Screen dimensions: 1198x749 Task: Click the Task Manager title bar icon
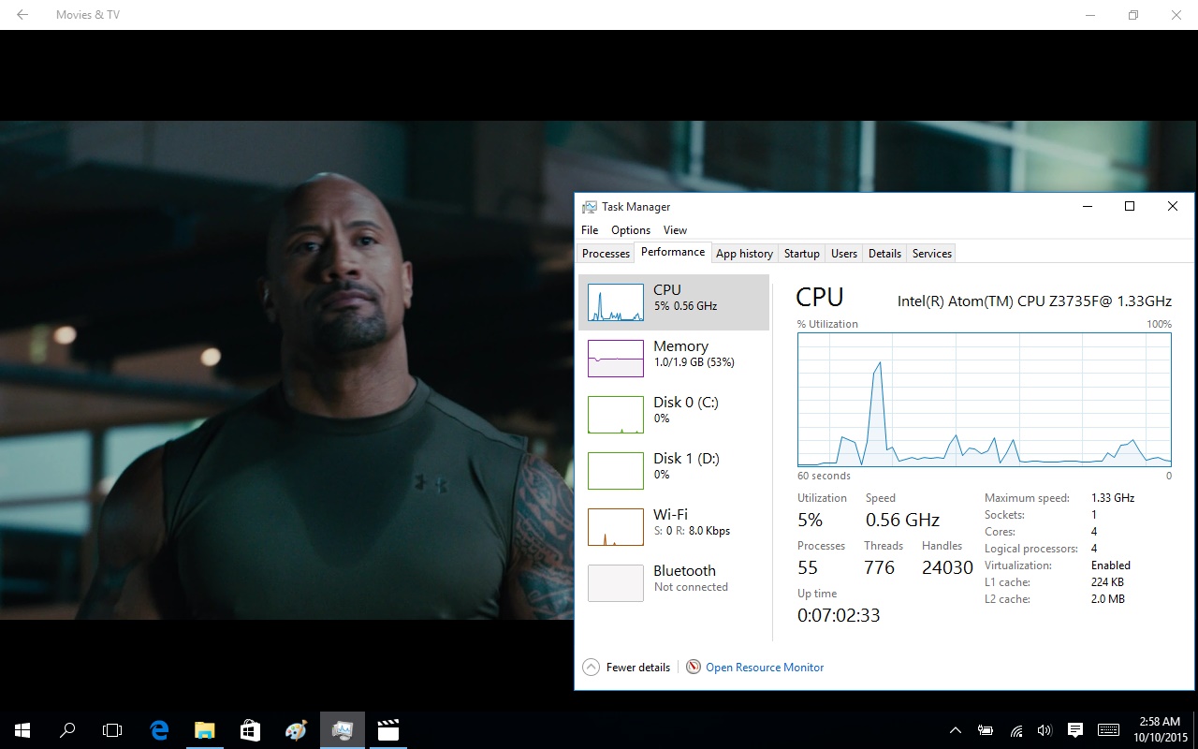point(589,207)
